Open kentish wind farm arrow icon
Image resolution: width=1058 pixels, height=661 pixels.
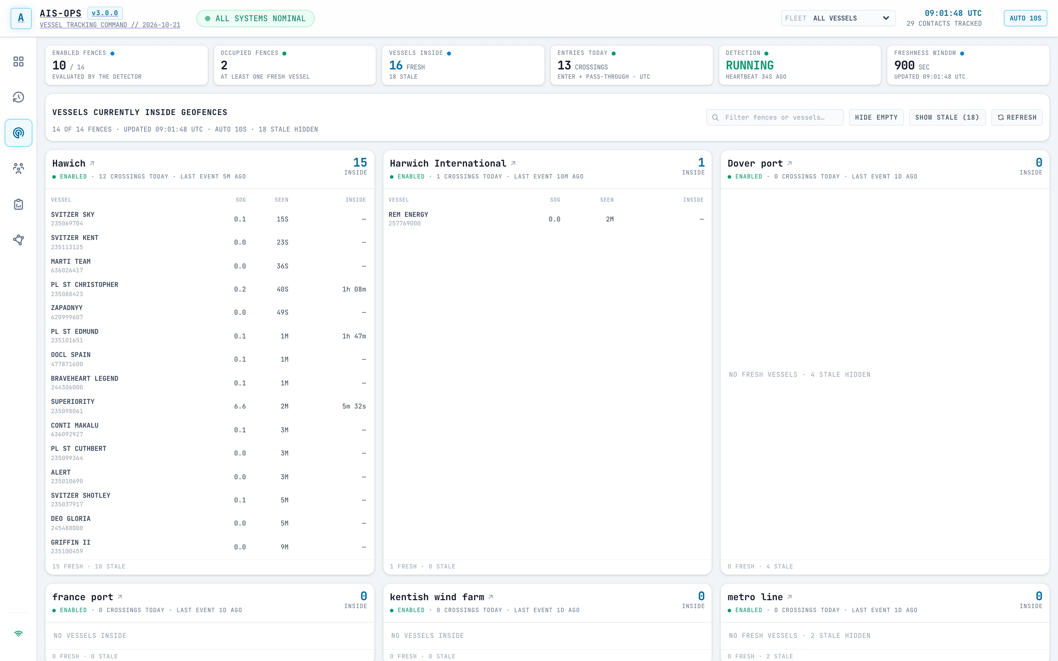point(491,597)
